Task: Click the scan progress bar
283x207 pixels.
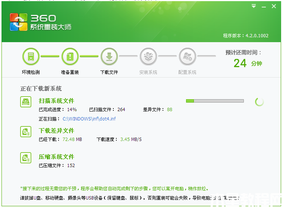Action: (x=215, y=101)
